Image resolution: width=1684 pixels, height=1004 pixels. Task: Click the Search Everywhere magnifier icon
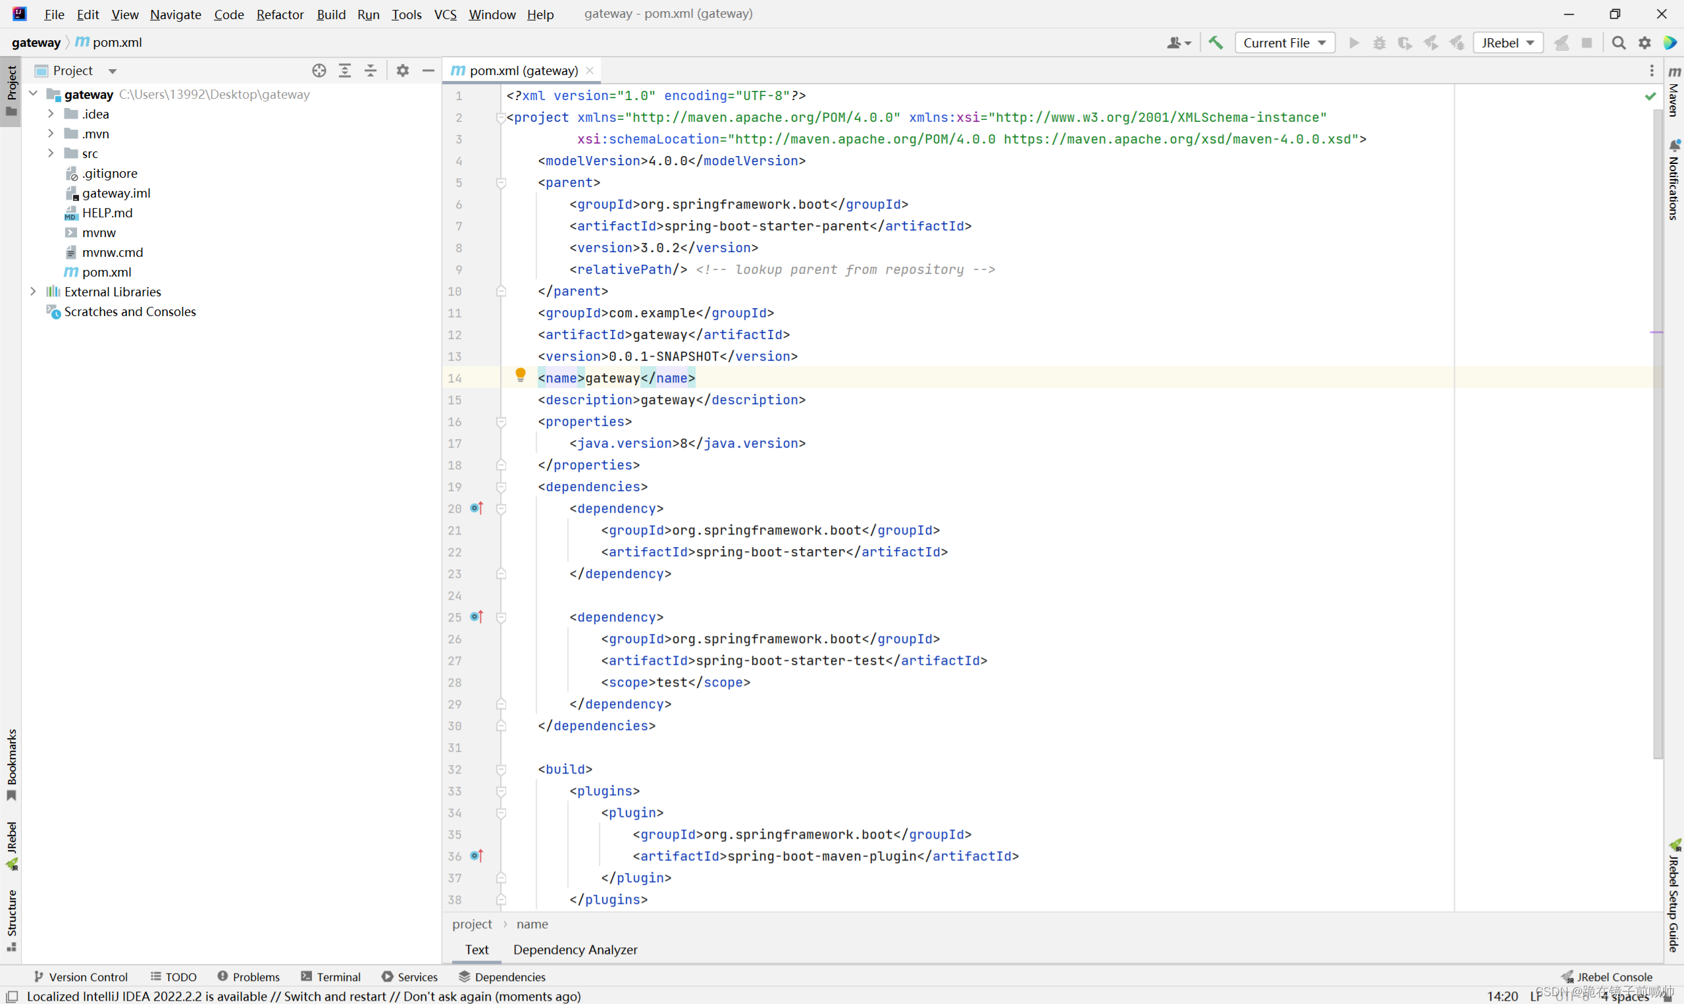point(1618,43)
